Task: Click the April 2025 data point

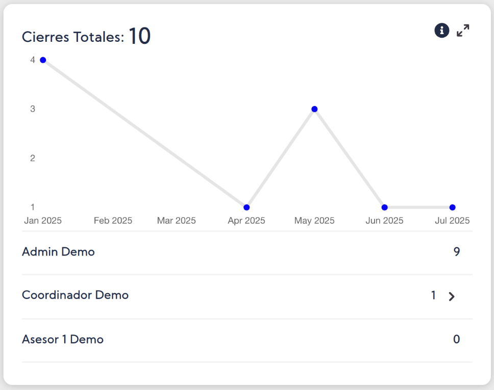Action: [246, 207]
